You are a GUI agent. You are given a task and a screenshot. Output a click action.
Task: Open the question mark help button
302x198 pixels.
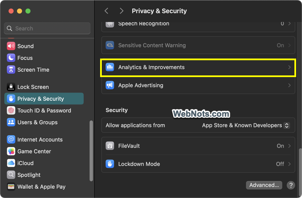291,185
